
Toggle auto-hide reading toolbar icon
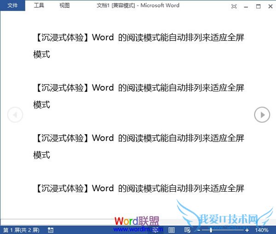[234, 6]
